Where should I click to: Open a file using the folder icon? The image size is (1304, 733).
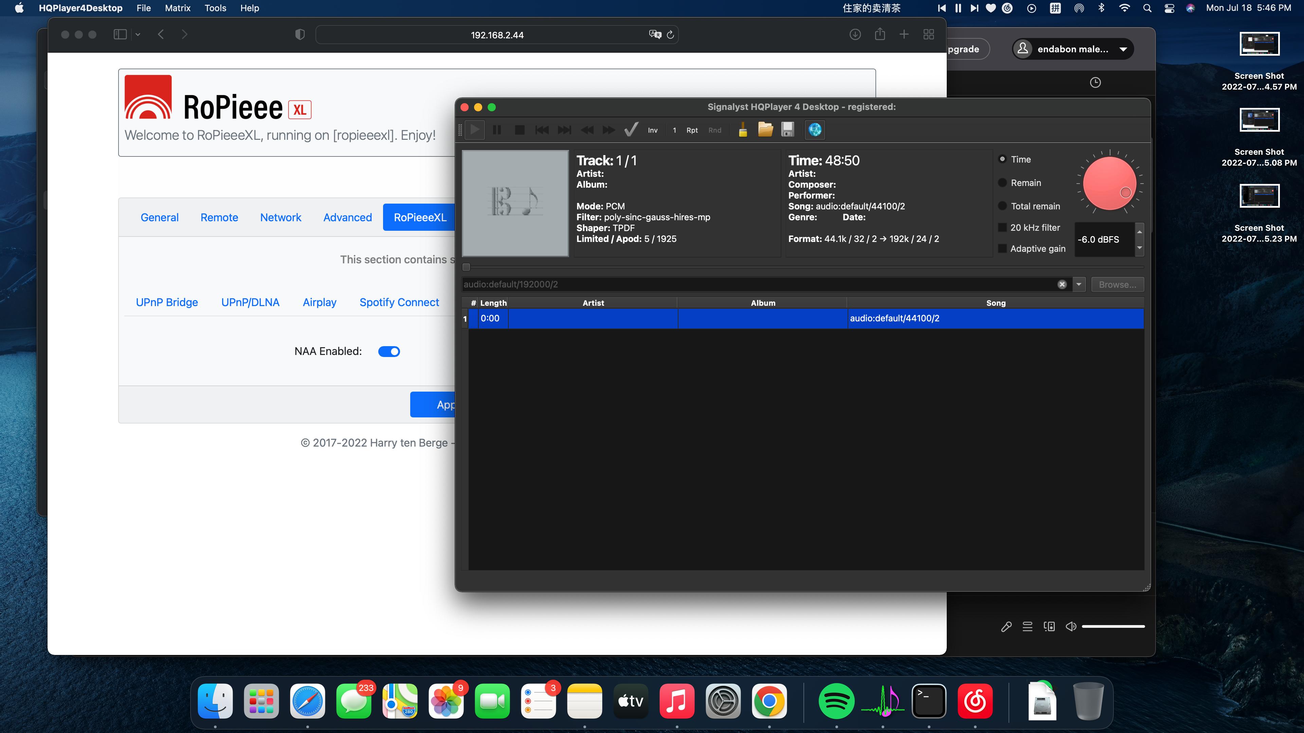coord(765,130)
